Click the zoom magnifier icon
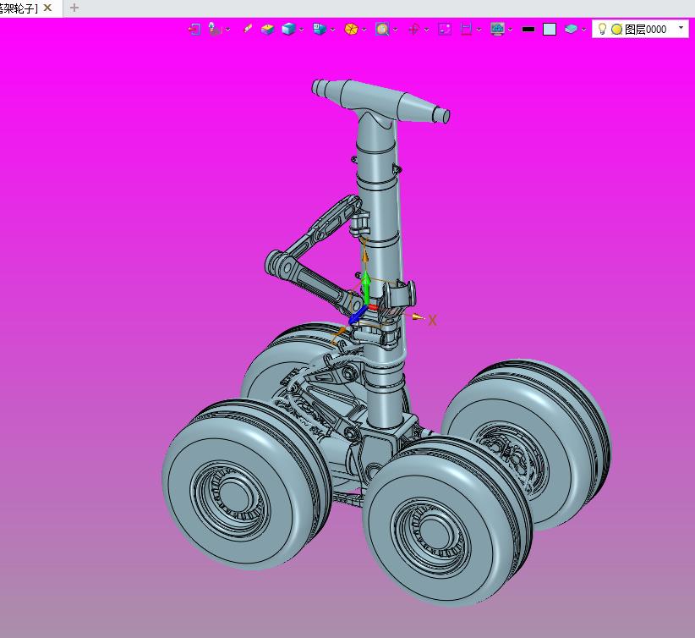The height and width of the screenshot is (638, 695). (382, 30)
